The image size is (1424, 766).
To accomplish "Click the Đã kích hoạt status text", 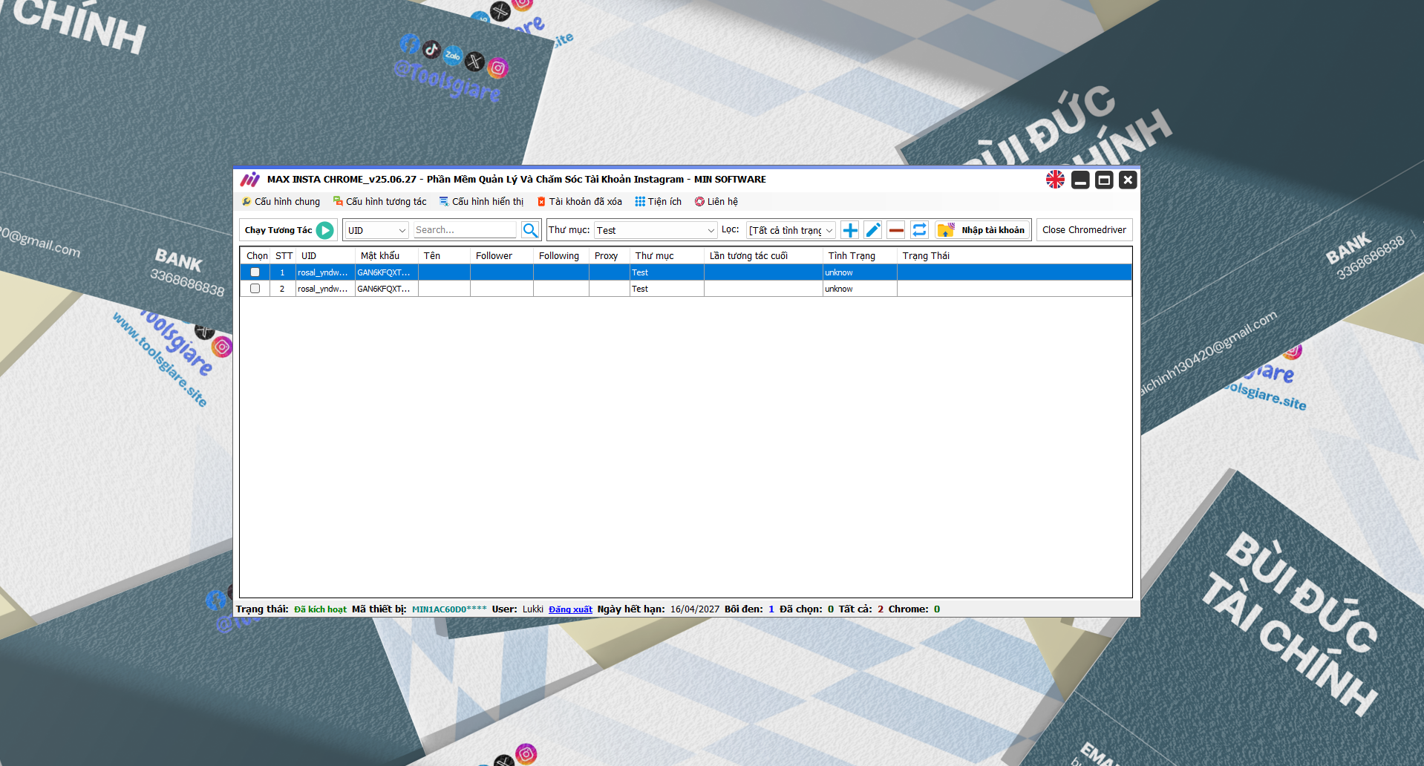I will 320,609.
